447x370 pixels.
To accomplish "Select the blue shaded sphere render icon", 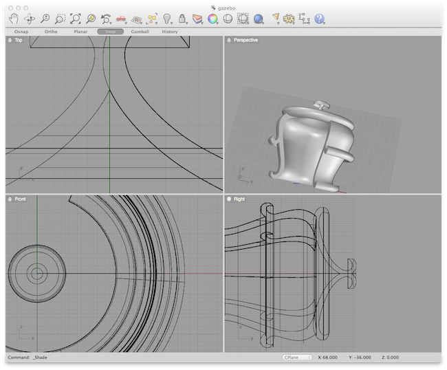I will pos(259,19).
